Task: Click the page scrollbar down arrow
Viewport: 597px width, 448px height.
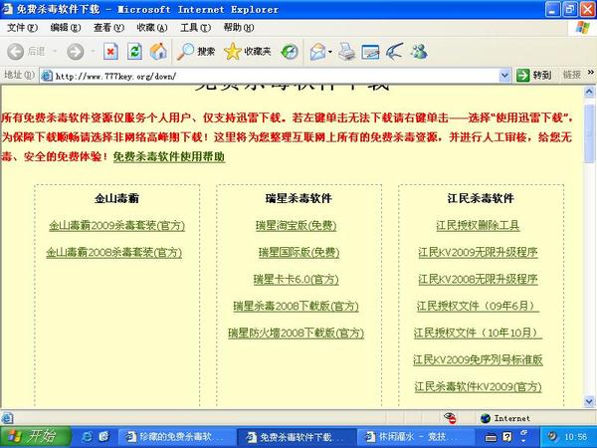Action: 589,401
